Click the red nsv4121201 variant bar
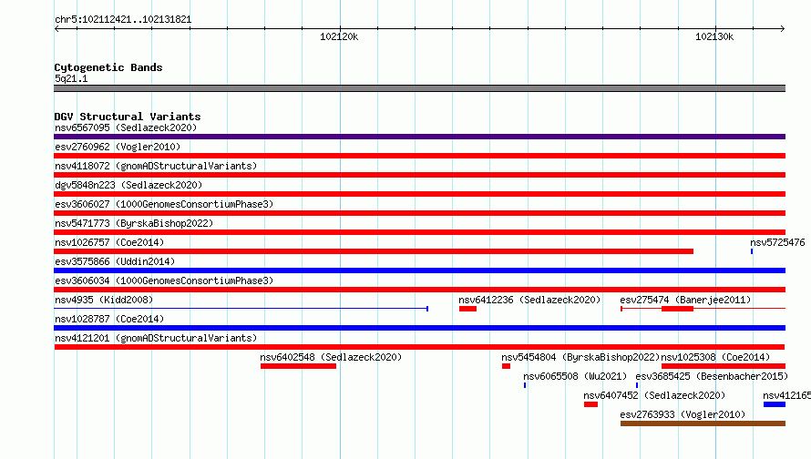 click(419, 347)
